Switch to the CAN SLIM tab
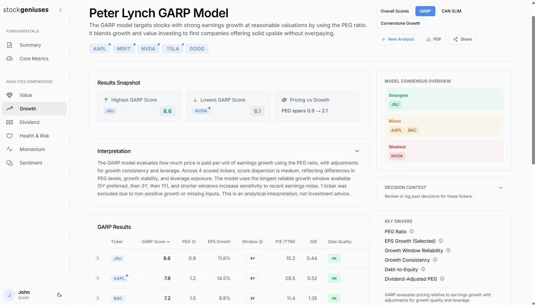This screenshot has width=535, height=305. [x=451, y=11]
